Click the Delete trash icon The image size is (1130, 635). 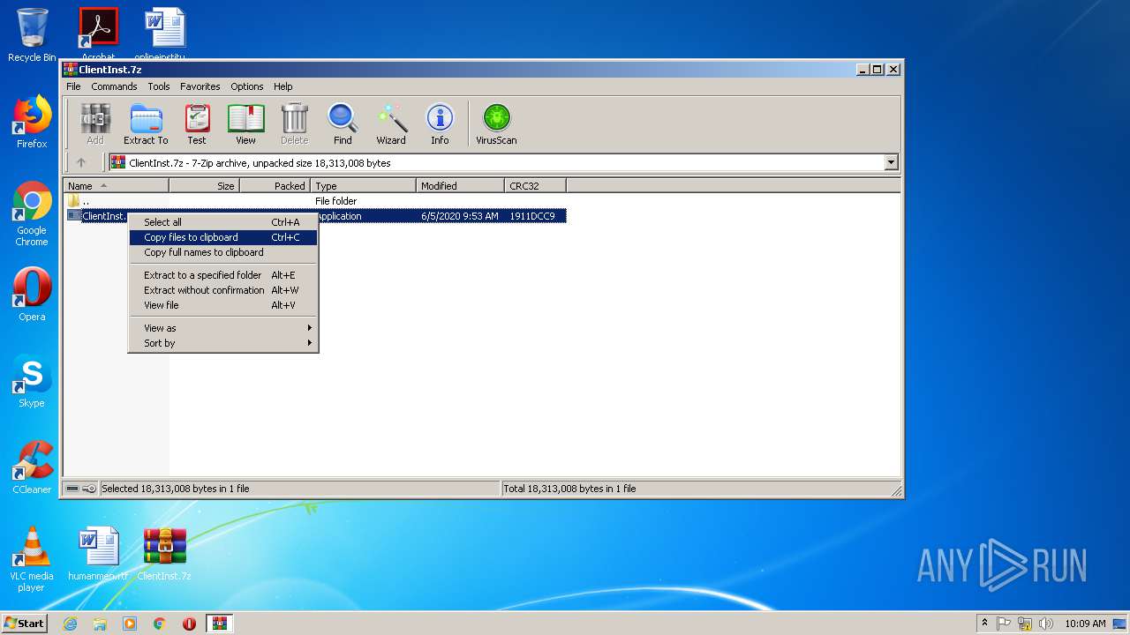[x=294, y=123]
